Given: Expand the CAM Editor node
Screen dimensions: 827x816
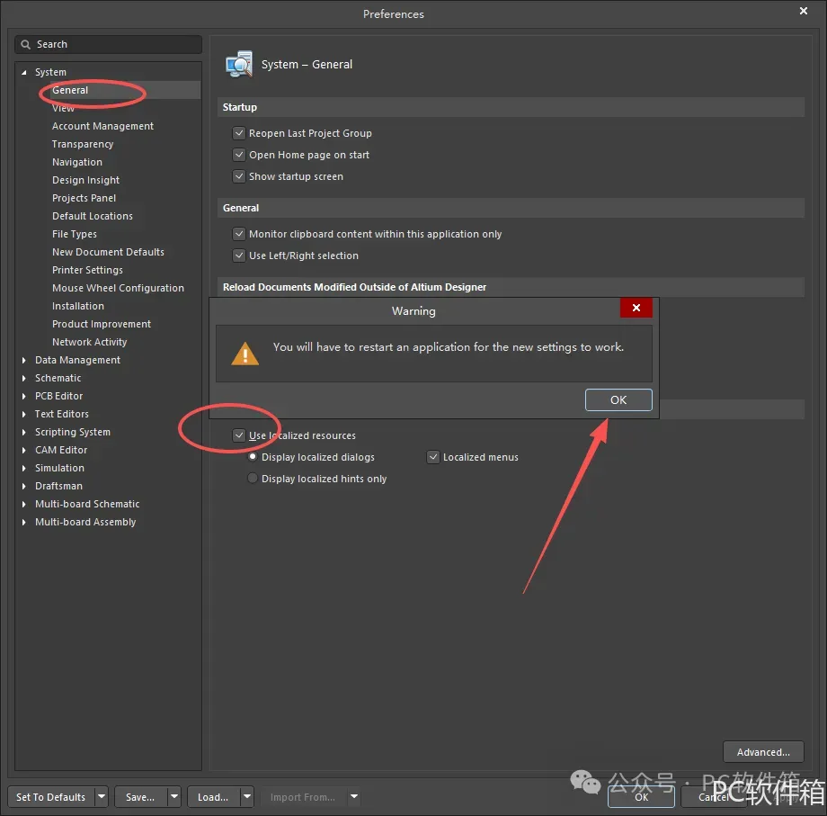Looking at the screenshot, I should pyautogui.click(x=23, y=450).
